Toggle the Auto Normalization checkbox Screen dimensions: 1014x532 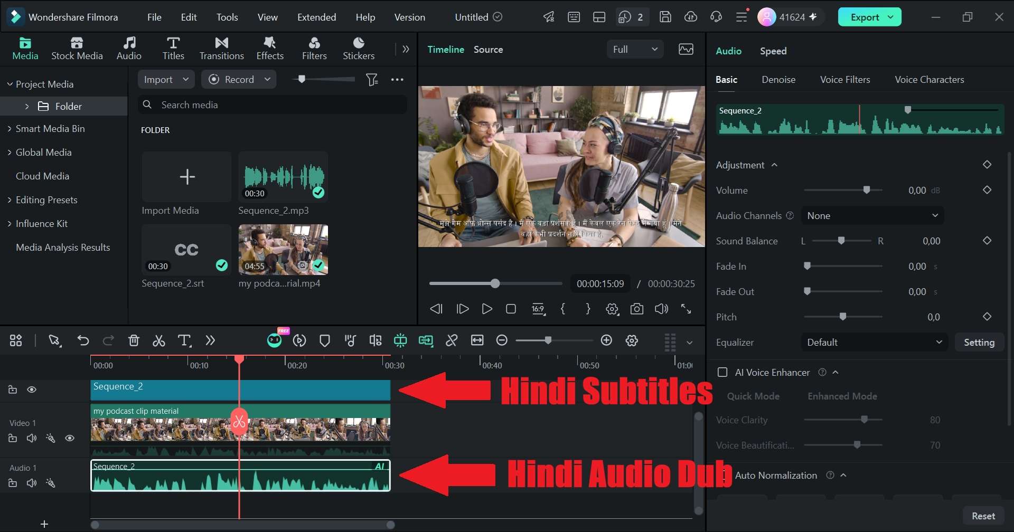click(722, 475)
